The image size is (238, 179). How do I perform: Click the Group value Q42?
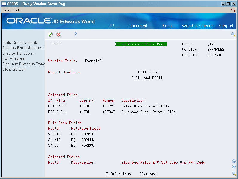[210, 44]
